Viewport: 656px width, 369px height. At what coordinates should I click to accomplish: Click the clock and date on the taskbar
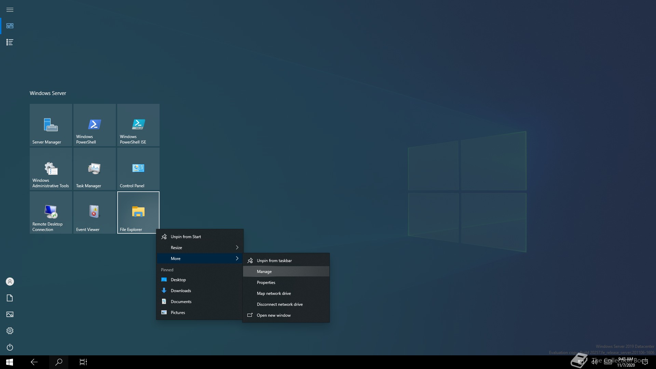point(626,362)
